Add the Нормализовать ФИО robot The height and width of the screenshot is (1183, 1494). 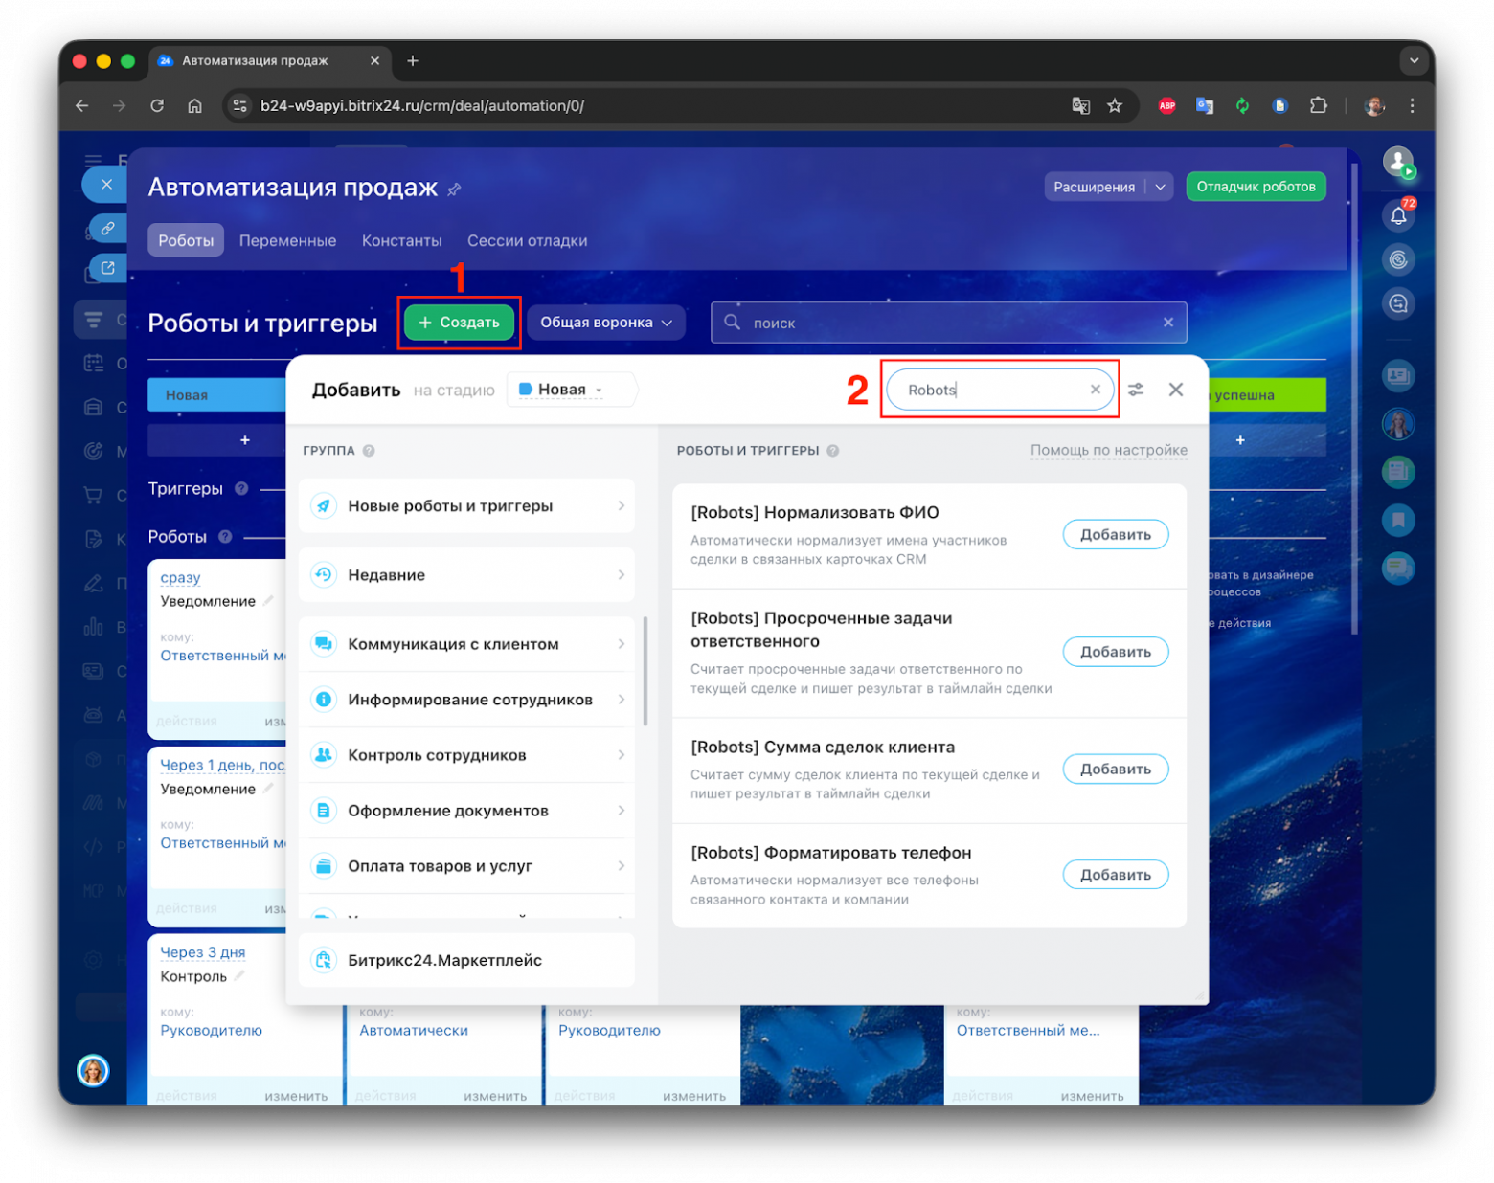pos(1116,535)
